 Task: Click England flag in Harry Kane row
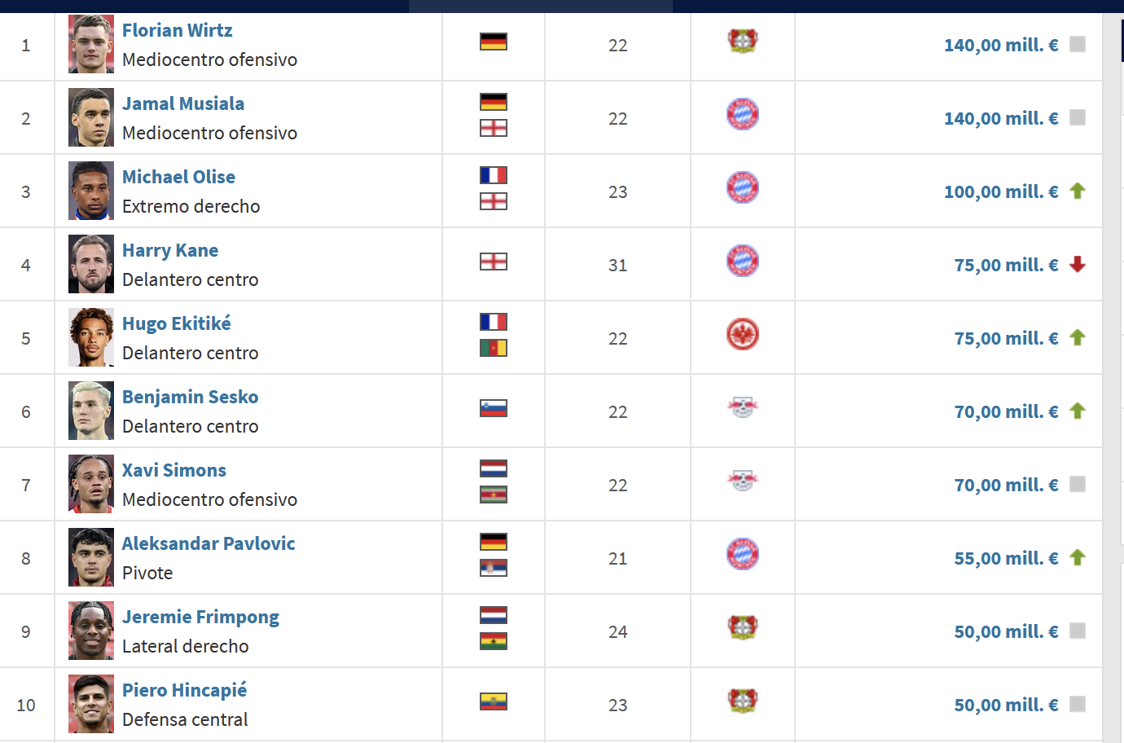coord(493,261)
